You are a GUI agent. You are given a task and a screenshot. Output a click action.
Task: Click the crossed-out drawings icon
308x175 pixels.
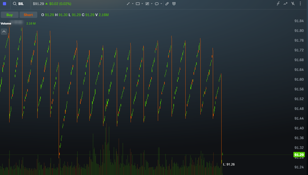tap(293, 3)
